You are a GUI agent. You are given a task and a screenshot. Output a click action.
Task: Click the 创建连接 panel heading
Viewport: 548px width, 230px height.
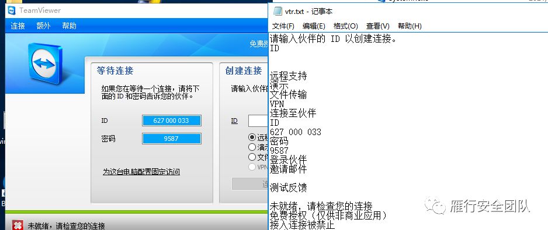point(244,70)
